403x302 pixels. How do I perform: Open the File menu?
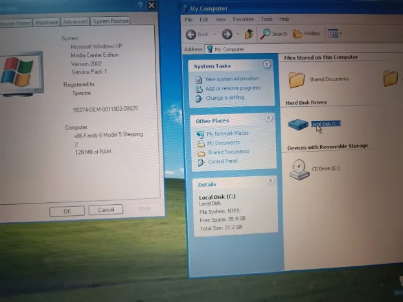pos(189,20)
